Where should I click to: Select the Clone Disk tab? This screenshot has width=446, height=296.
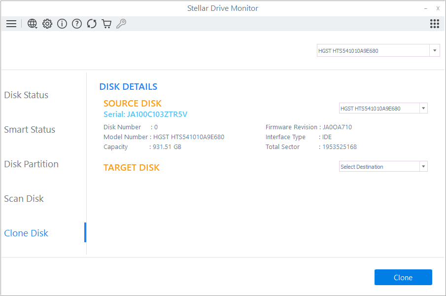tap(26, 233)
